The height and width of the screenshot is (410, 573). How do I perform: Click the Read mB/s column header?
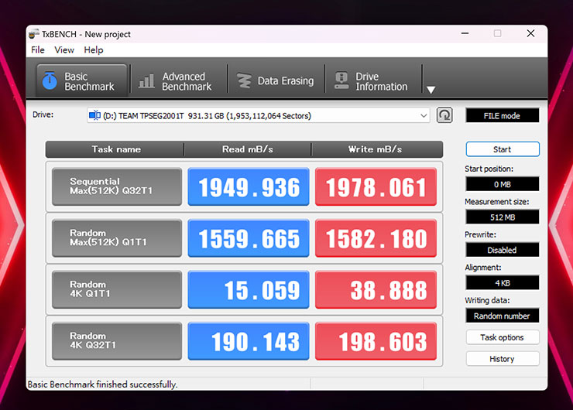(x=248, y=149)
